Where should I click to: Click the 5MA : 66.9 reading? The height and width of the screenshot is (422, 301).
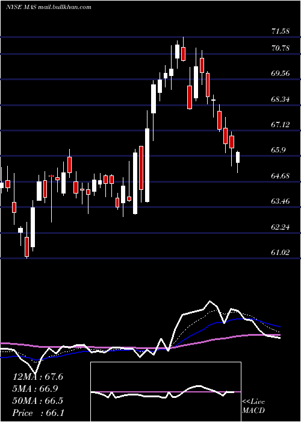pos(36,389)
